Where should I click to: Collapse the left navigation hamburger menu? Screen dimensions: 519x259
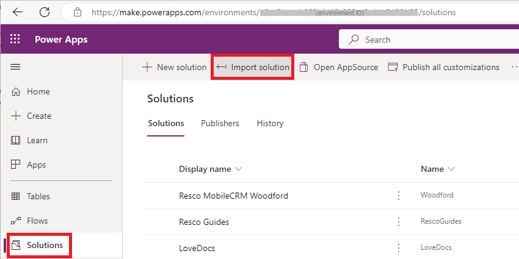pos(15,67)
